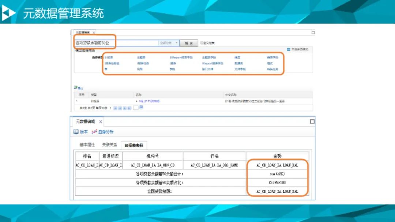This screenshot has height=222, width=395.
Task: Close the 元数据编辑 tab
Action: coord(101,122)
